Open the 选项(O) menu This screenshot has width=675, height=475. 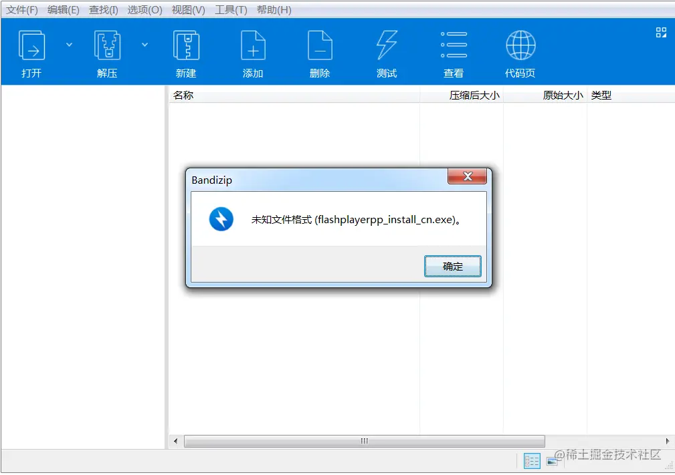pos(144,9)
